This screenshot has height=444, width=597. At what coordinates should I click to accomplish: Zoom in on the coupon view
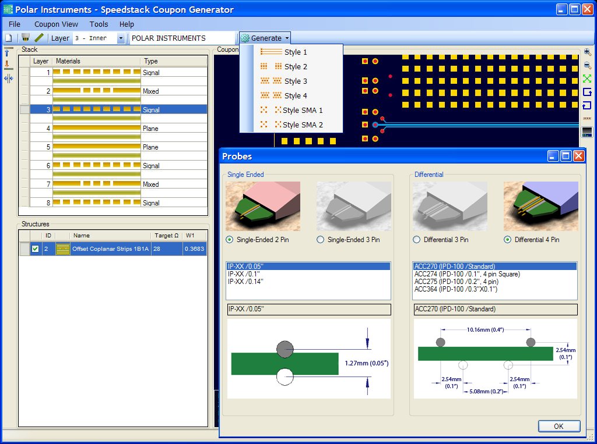coord(588,52)
